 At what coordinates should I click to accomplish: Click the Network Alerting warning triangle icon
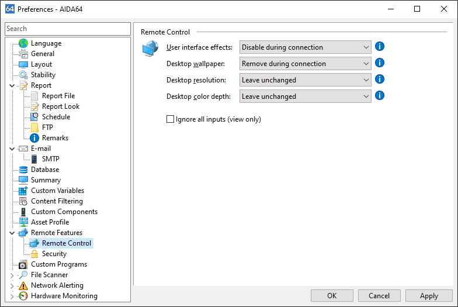tap(23, 285)
